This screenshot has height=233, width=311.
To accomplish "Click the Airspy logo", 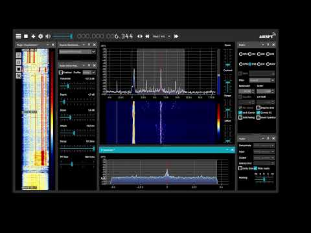I will click(268, 36).
